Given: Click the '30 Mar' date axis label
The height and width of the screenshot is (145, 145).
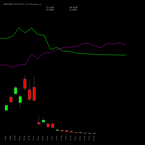Looking at the screenshot, I should pyautogui.click(x=15, y=138).
